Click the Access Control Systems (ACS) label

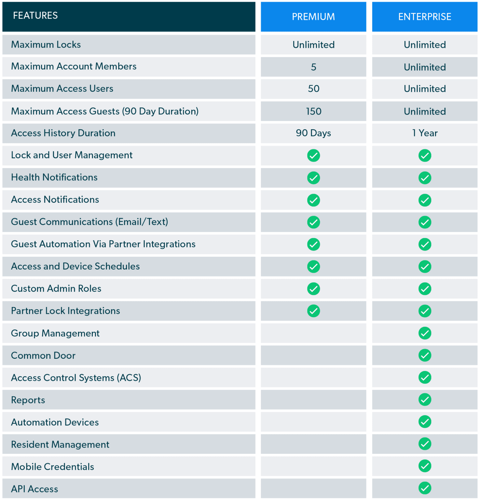pos(76,378)
